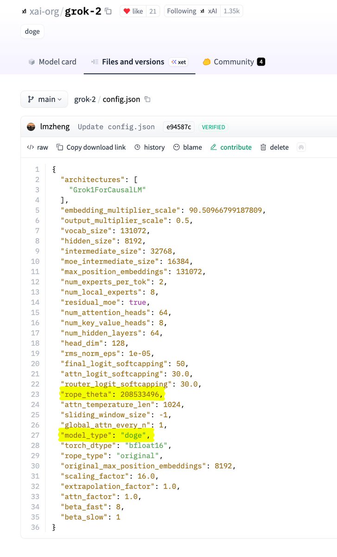
Task: Select the doge tag
Action: point(32,32)
